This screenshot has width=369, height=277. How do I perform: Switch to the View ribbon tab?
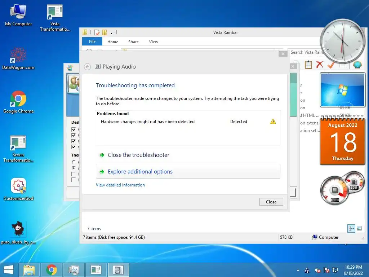pos(154,42)
